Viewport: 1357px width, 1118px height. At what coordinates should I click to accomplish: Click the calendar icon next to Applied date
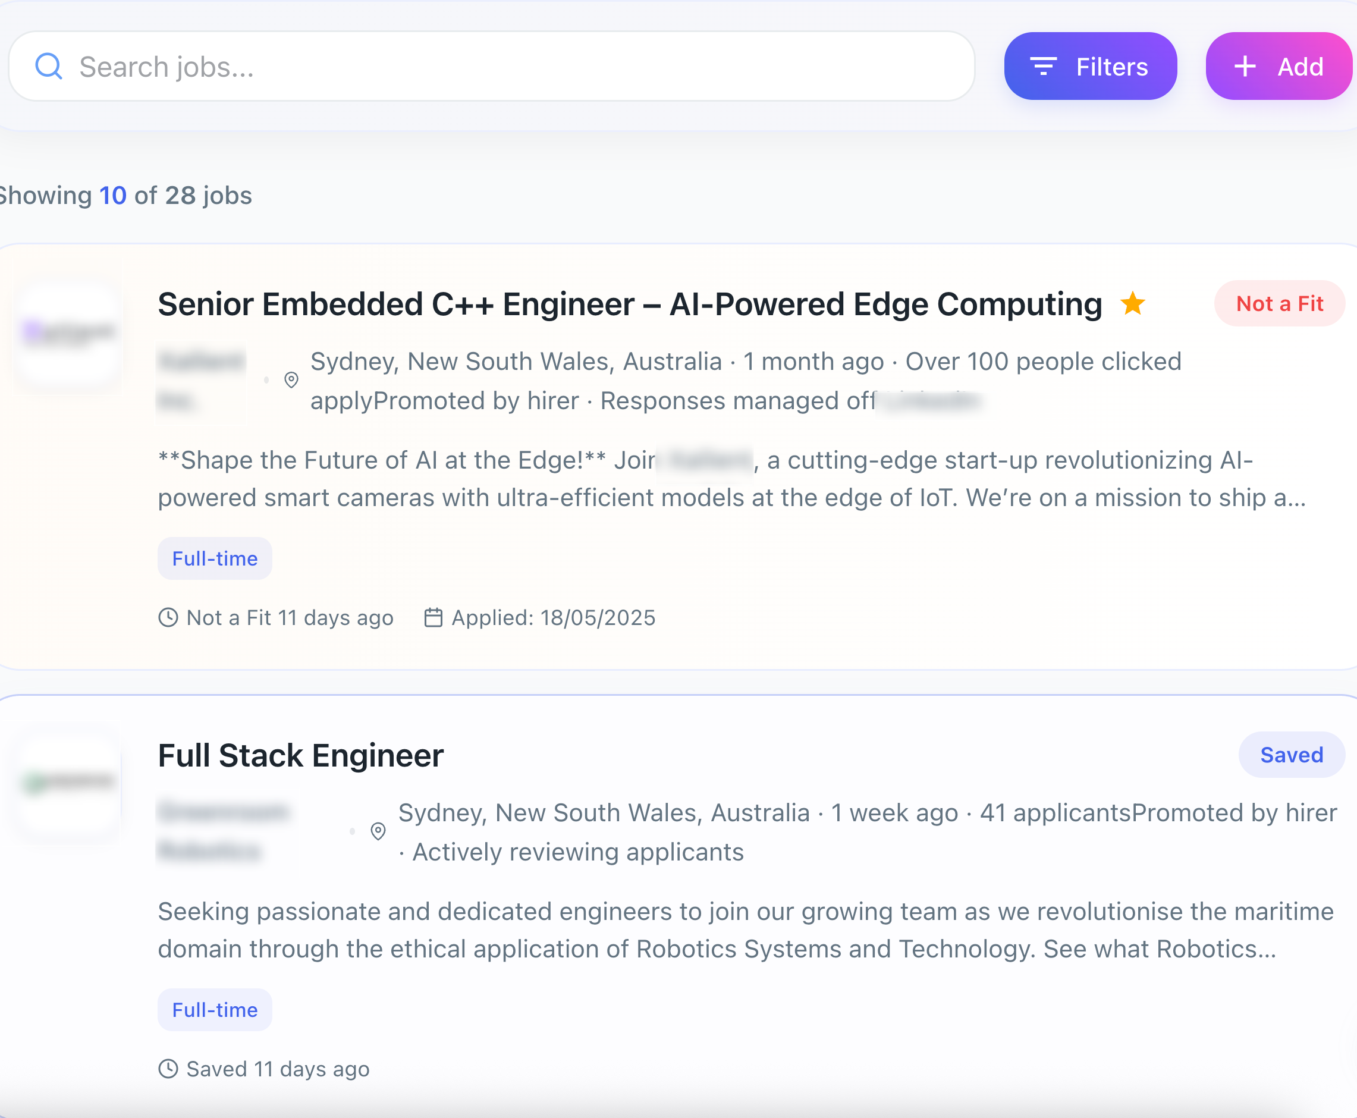point(434,617)
